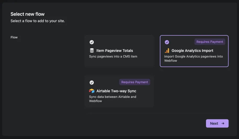The image size is (239, 139).
Task: Click the arrow icon inside the Next button
Action: pos(223,123)
